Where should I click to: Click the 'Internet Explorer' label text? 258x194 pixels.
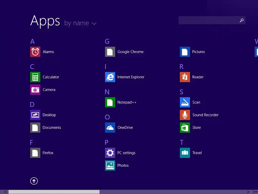click(x=131, y=77)
